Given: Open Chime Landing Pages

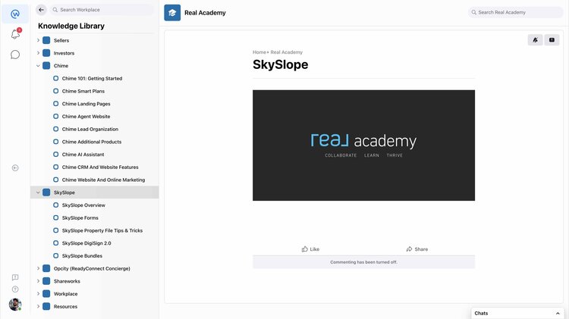Looking at the screenshot, I should (x=86, y=104).
